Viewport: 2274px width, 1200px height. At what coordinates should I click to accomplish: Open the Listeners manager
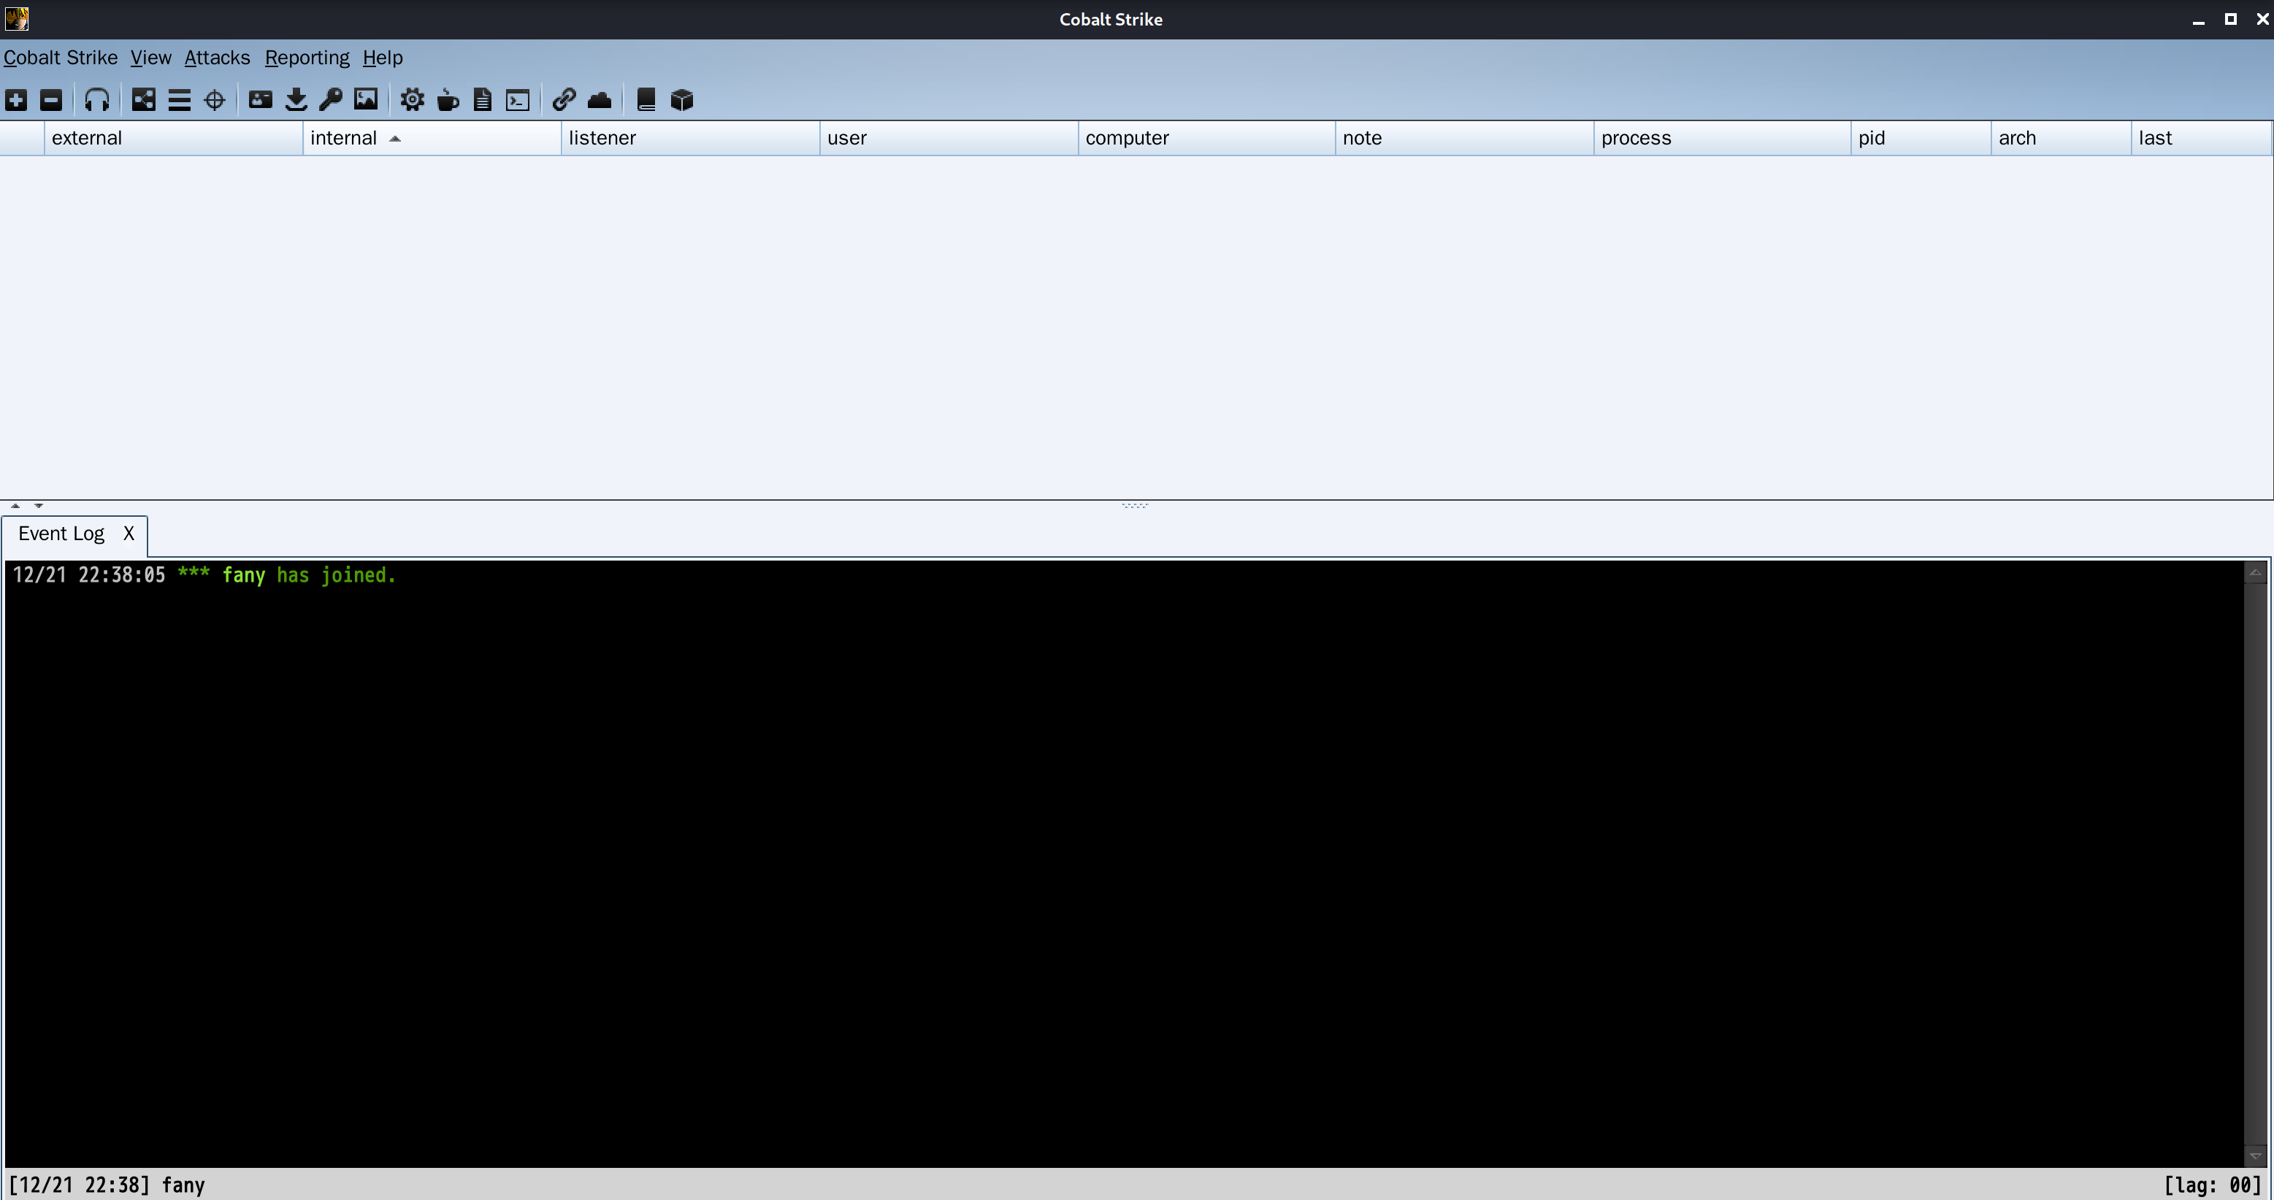point(97,100)
